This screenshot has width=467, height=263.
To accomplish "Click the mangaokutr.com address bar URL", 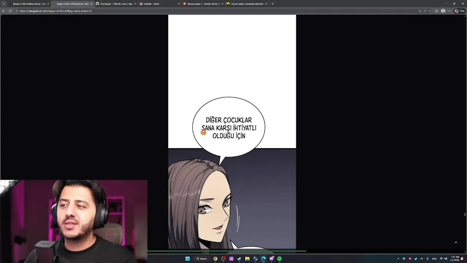I will tap(55, 11).
